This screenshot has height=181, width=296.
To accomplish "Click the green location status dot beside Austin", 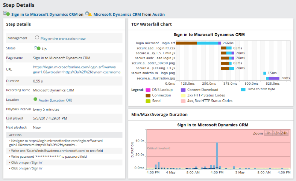I will point(35,100).
